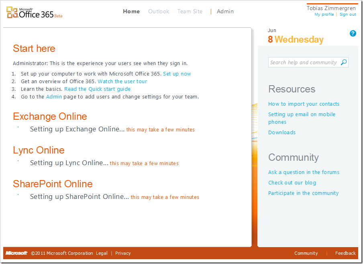363x264 pixels.
Task: Open the Home tab
Action: 131,11
